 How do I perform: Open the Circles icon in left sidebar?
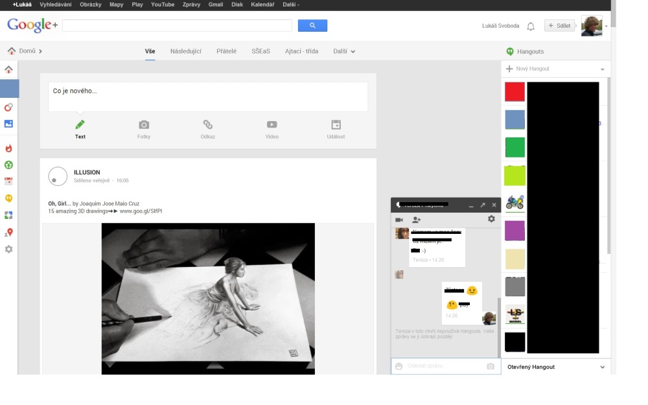8,107
